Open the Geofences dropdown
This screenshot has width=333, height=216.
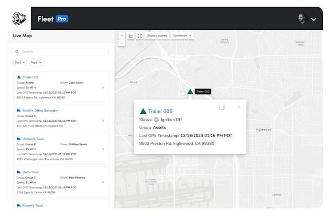(x=182, y=36)
